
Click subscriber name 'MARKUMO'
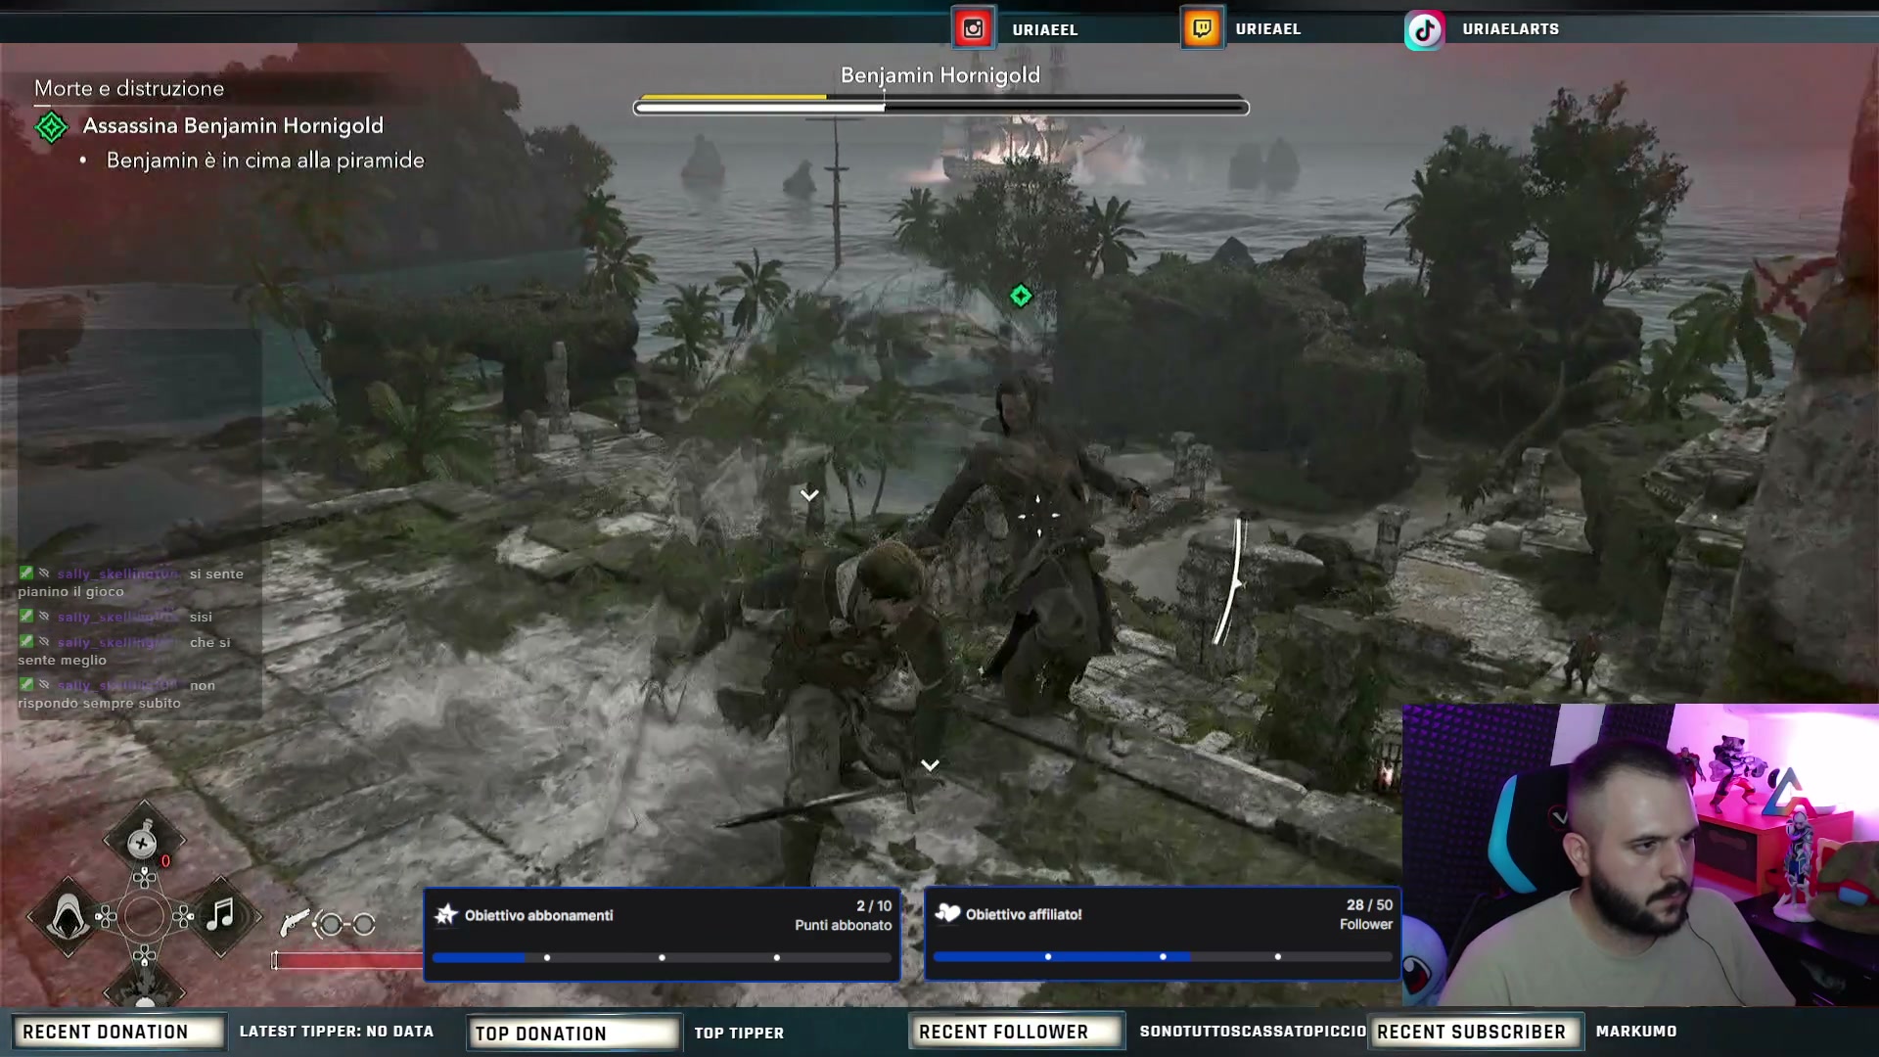pos(1636,1032)
